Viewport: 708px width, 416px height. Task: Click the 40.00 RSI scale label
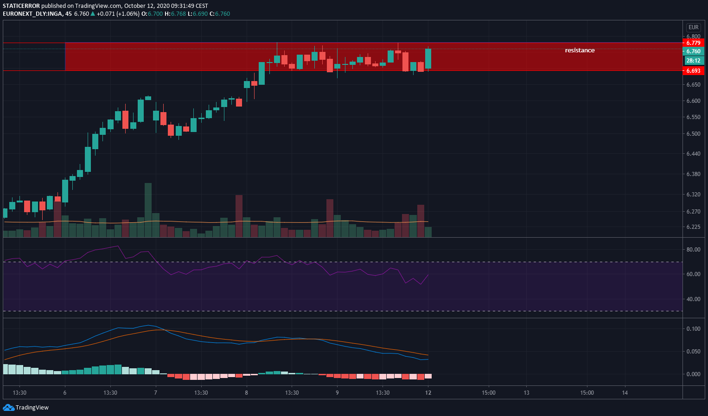point(693,299)
